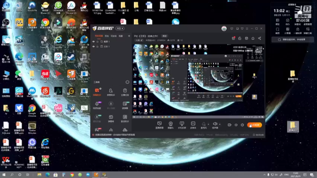Viewport: 317px width, 178px height.
Task: Open Chrome from the taskbar
Action: coord(72,174)
